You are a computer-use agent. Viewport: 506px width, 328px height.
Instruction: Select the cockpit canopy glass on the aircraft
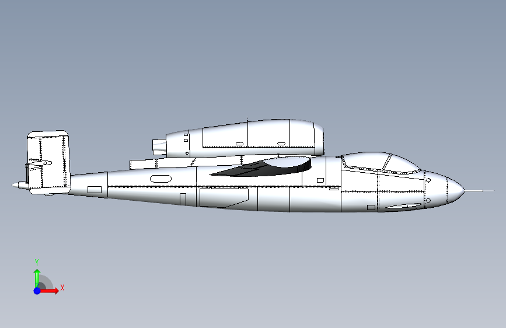[381, 162]
